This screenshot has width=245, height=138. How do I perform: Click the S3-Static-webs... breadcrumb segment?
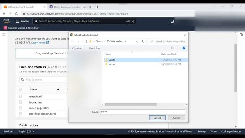point(115,41)
